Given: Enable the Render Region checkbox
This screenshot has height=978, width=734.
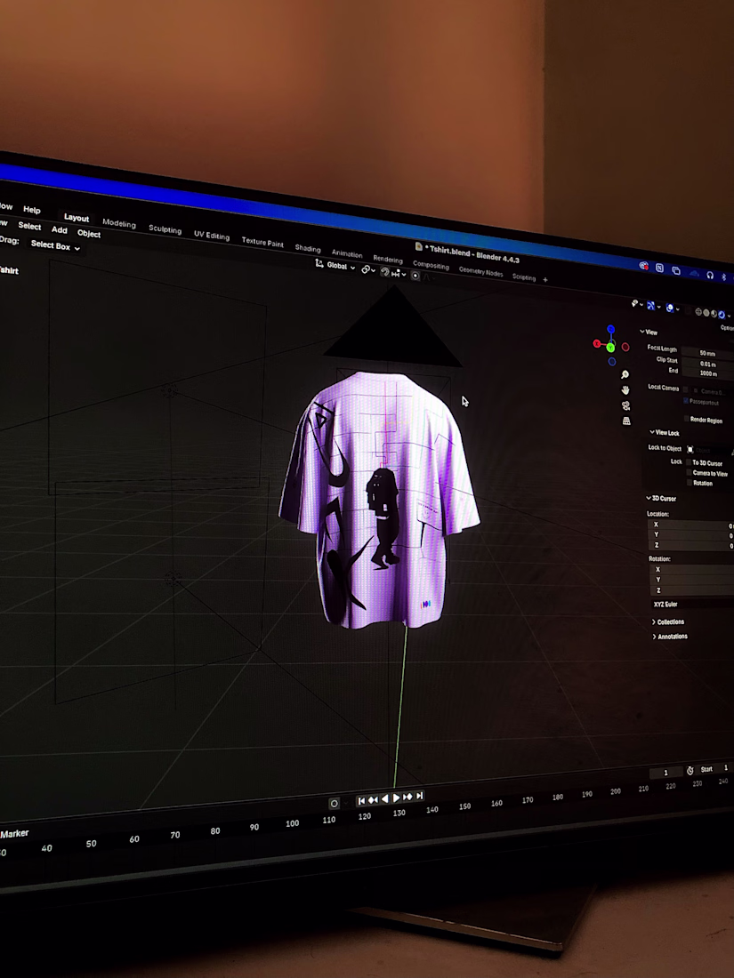Looking at the screenshot, I should [687, 419].
